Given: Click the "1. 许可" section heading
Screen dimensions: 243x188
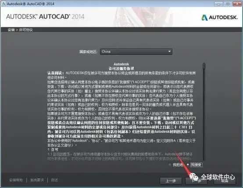Looking at the screenshot, I should click(x=53, y=149).
